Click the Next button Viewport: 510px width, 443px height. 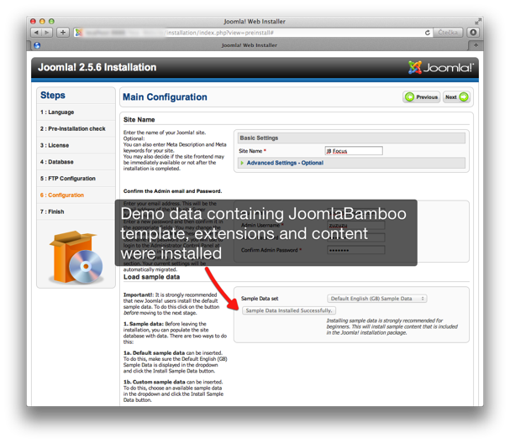pos(457,97)
